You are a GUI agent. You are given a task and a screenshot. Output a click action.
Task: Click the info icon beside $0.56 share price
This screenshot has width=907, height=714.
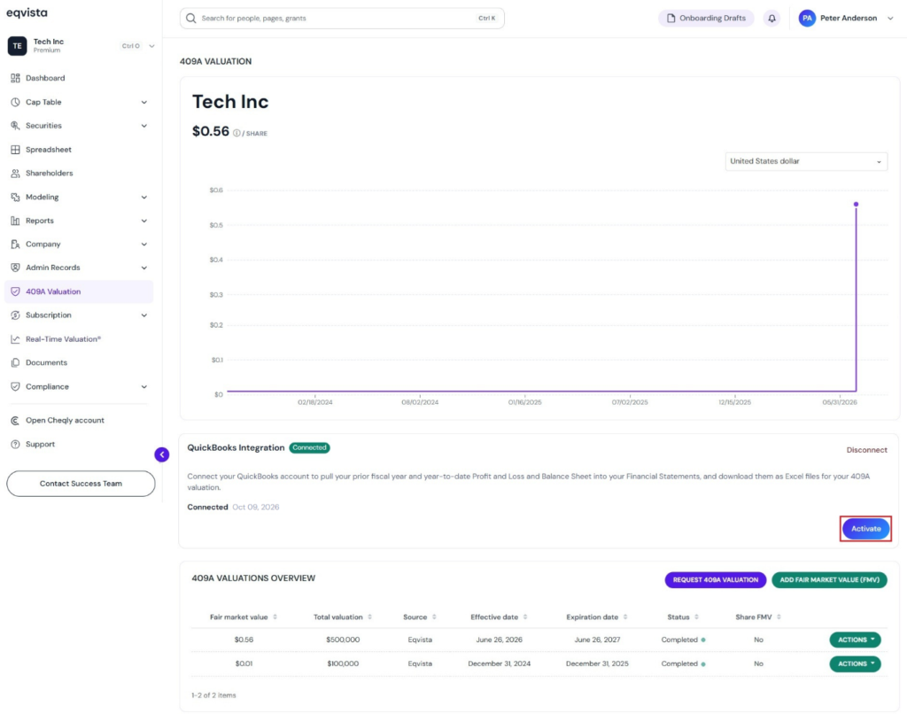click(236, 133)
